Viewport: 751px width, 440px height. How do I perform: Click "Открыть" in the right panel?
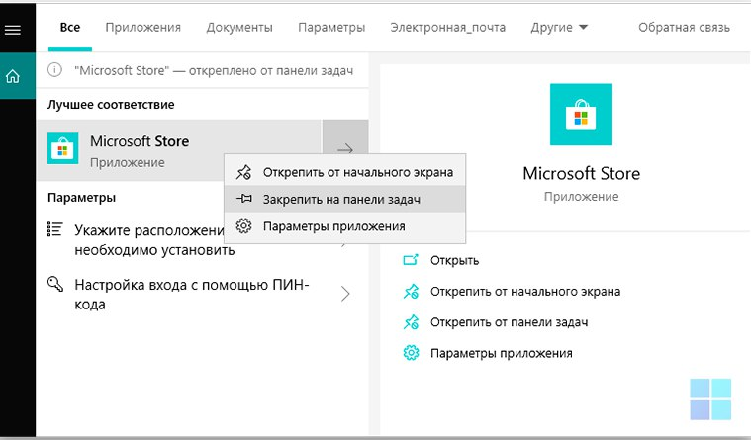coord(454,260)
